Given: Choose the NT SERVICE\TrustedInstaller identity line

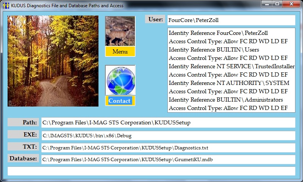Looking at the screenshot, I should [x=231, y=66].
